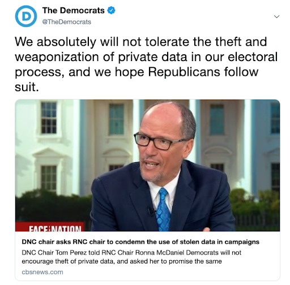Click the cbsnews.com source link
This screenshot has height=285, width=290.
(x=42, y=272)
